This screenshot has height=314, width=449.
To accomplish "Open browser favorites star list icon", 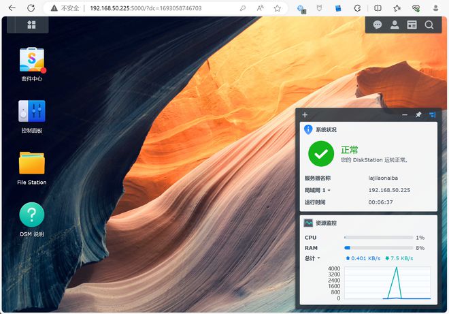I will [397, 8].
